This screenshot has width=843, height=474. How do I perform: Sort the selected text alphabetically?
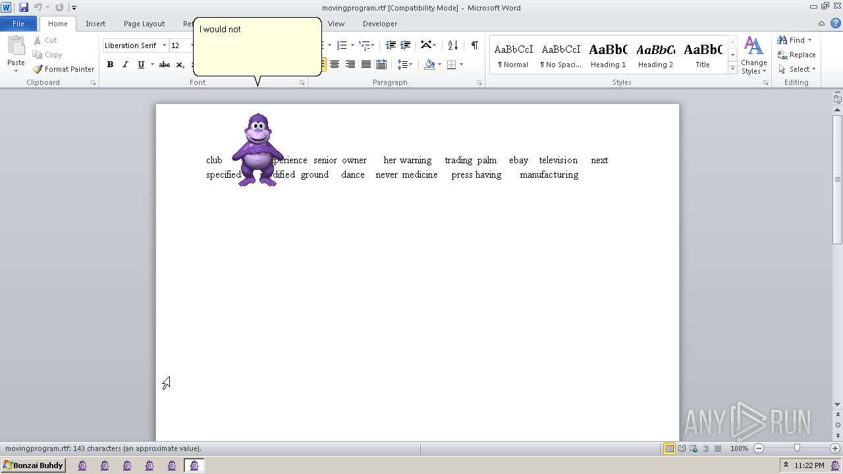pos(452,45)
